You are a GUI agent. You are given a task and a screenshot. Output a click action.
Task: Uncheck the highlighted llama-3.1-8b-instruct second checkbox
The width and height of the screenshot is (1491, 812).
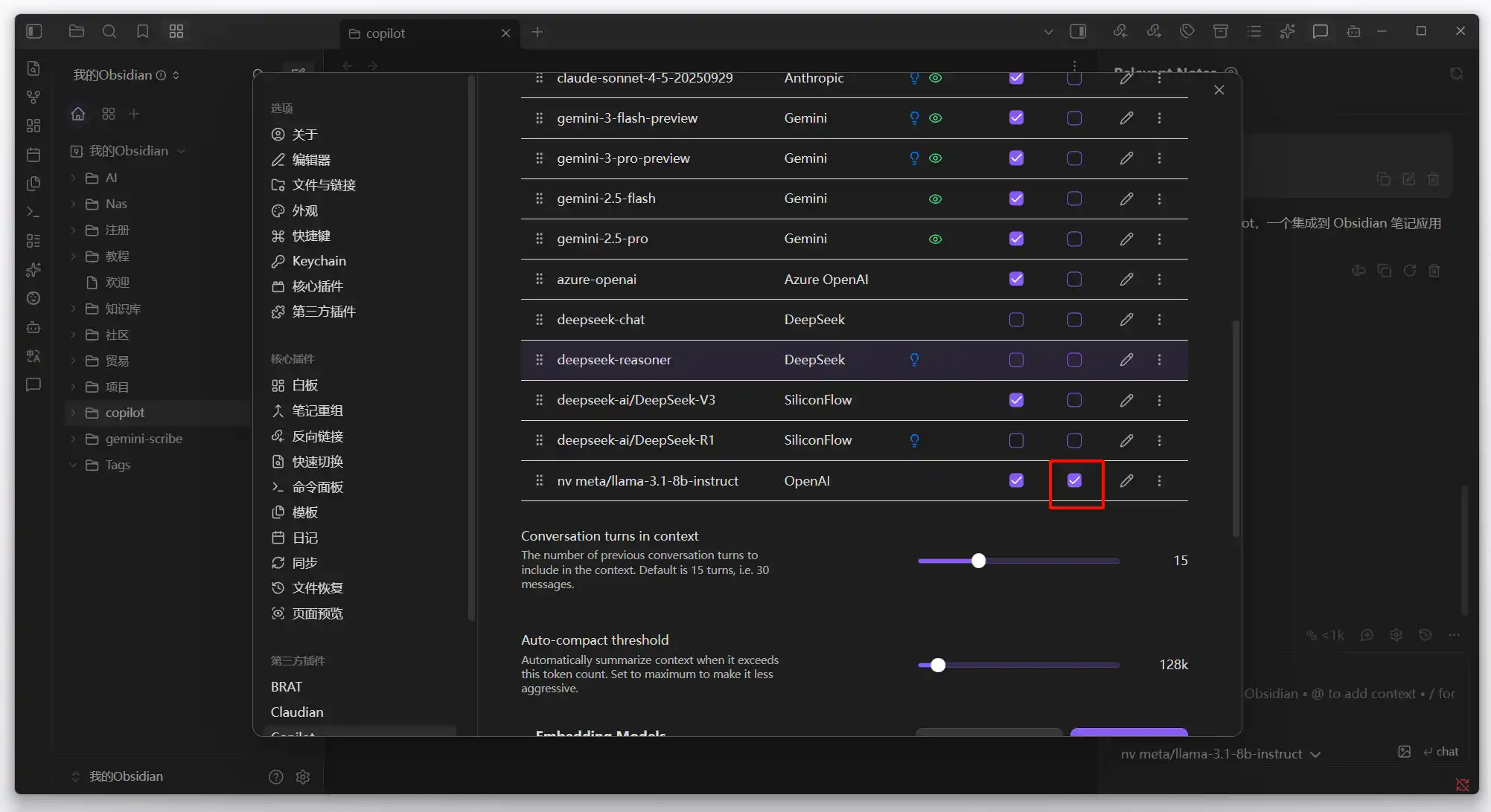coord(1074,481)
